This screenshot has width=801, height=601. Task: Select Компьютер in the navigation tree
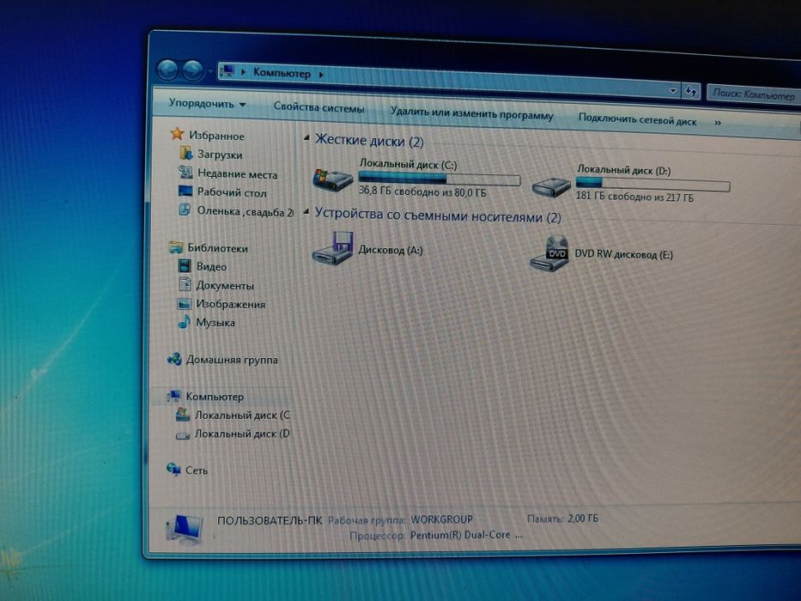[x=215, y=397]
